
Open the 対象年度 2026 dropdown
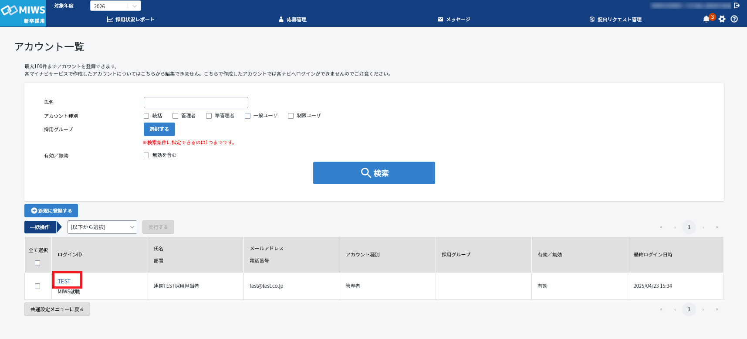pos(115,6)
